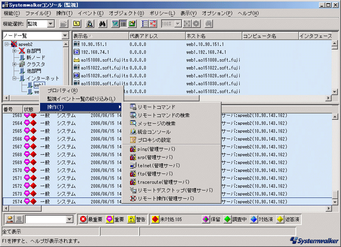Image resolution: width=341 pixels, height=247 pixels.
Task: Select ping(管理サーバ) from submenu
Action: [172, 149]
